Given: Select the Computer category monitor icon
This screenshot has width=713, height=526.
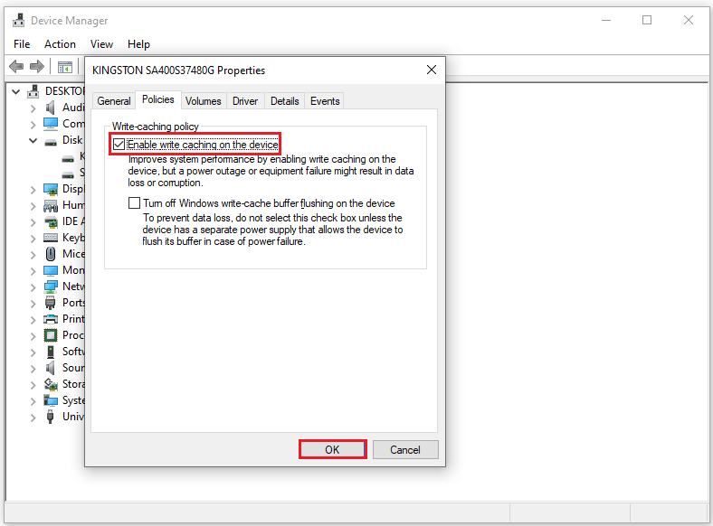Looking at the screenshot, I should pyautogui.click(x=51, y=124).
